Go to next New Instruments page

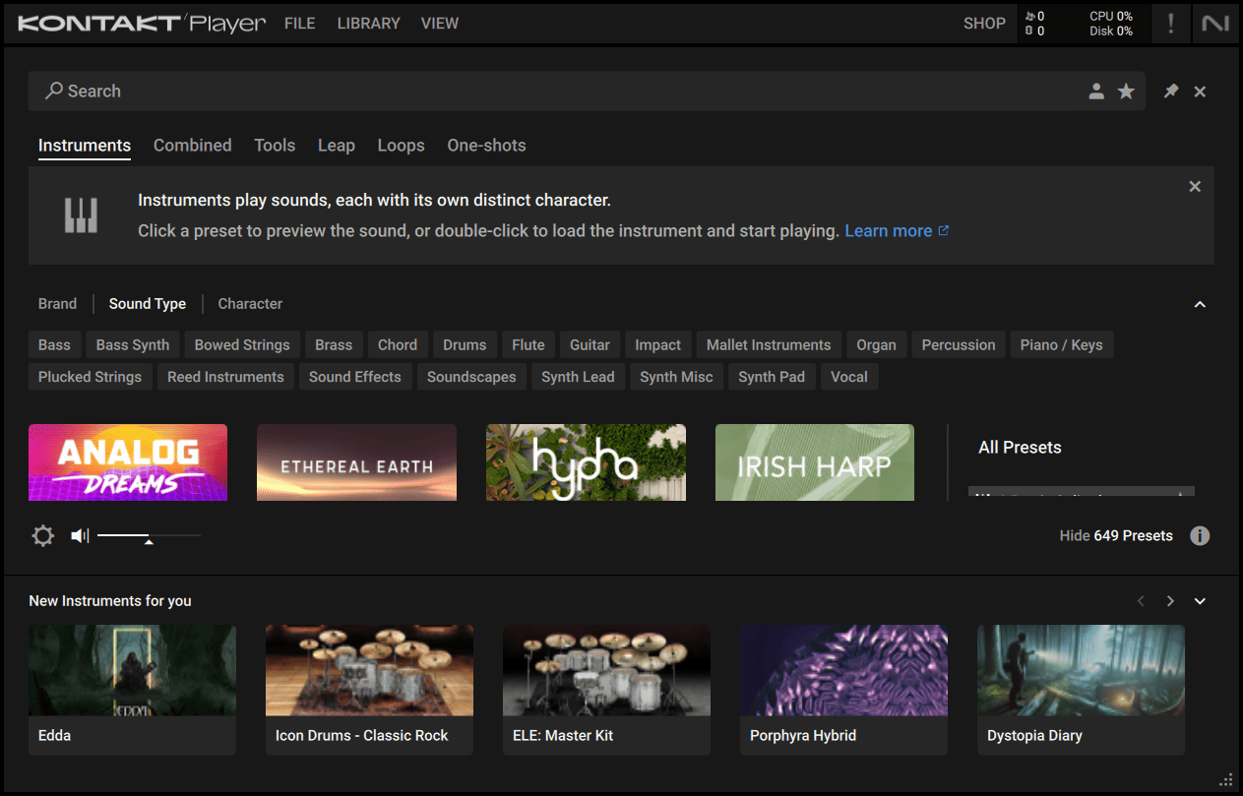point(1170,601)
